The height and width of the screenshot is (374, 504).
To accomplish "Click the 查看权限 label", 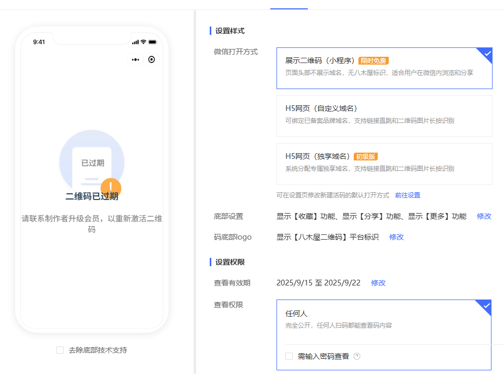I will click(229, 305).
